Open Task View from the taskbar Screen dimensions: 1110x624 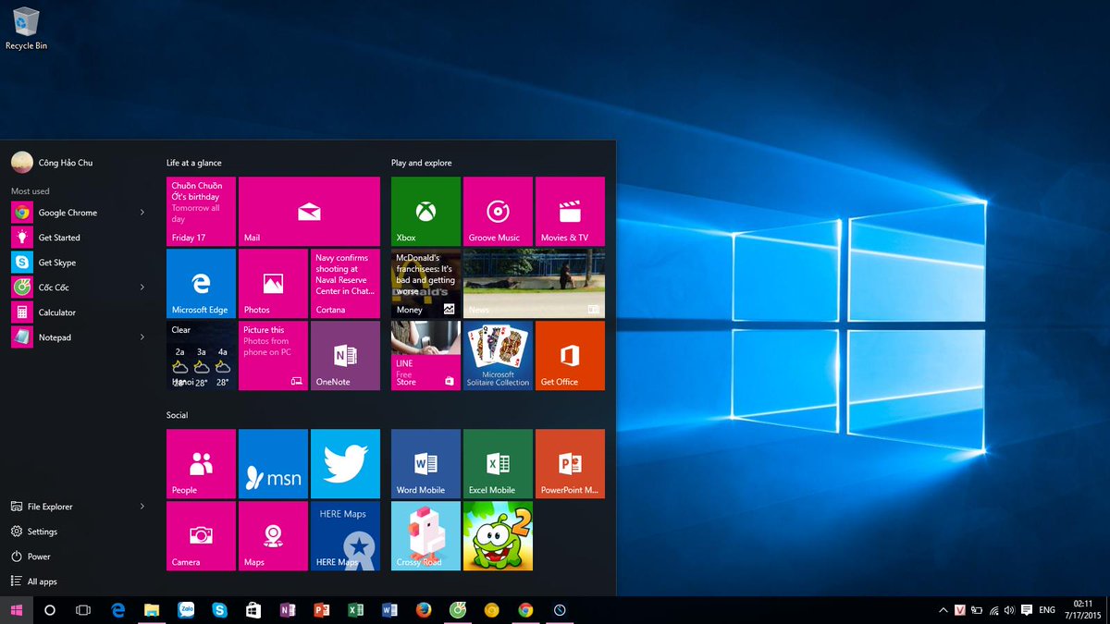click(x=82, y=610)
